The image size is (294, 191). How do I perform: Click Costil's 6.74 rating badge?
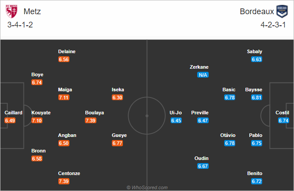tap(283, 121)
